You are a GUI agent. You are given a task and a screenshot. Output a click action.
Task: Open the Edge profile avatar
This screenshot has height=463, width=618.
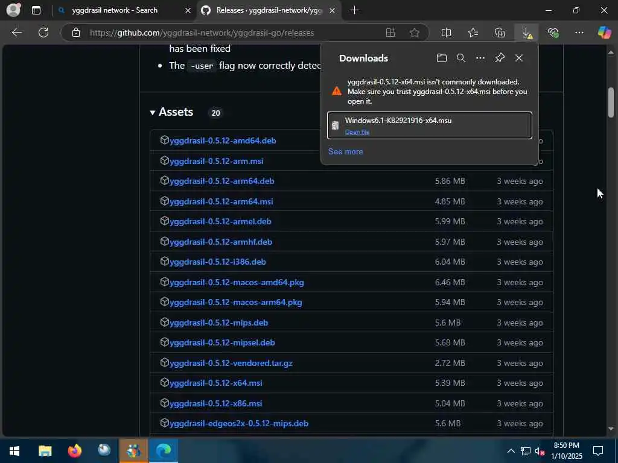click(14, 10)
